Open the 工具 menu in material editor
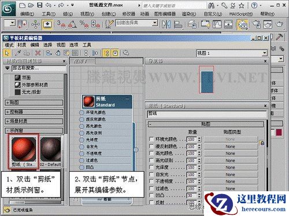 point(87,45)
